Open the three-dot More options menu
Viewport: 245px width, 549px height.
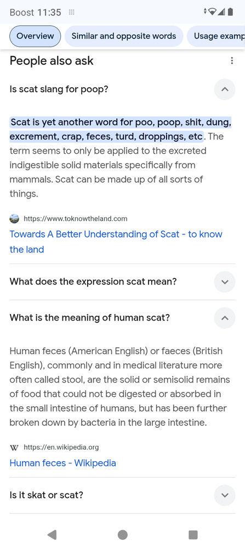coord(232,61)
